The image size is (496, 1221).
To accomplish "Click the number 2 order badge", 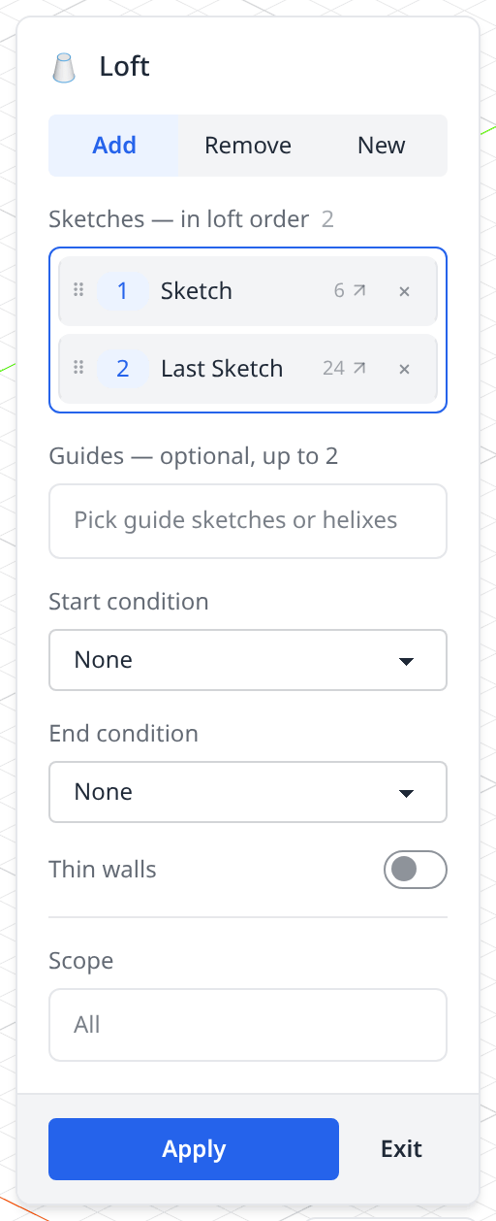I will click(123, 368).
